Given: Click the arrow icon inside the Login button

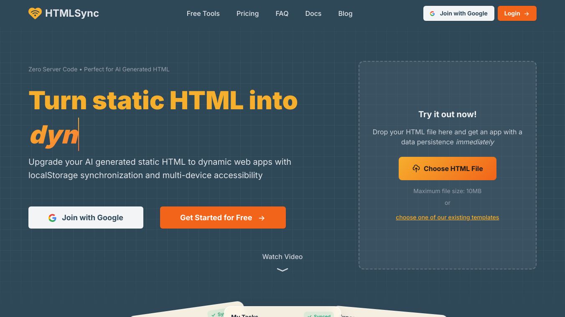Looking at the screenshot, I should [526, 13].
